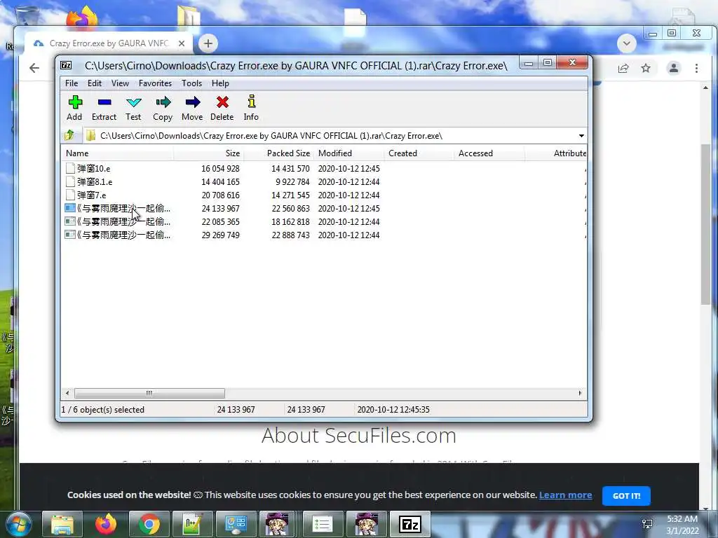Open Firefox from the taskbar

click(106, 524)
